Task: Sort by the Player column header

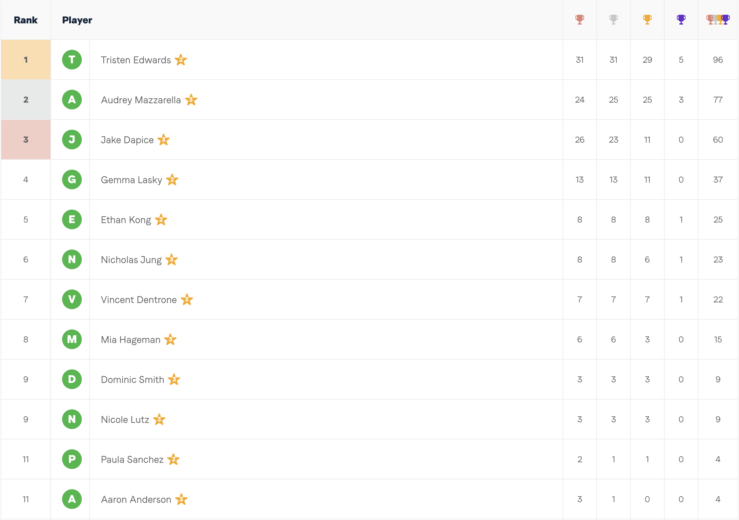Action: click(x=77, y=20)
